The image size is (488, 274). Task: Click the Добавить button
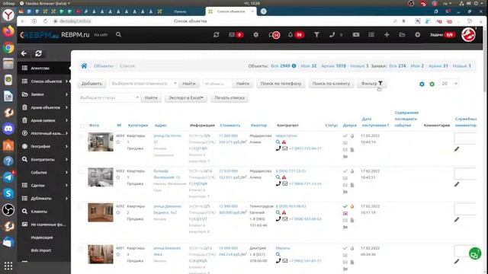pyautogui.click(x=91, y=84)
